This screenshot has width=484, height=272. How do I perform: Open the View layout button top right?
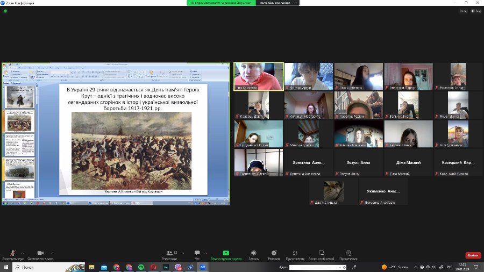(476, 11)
